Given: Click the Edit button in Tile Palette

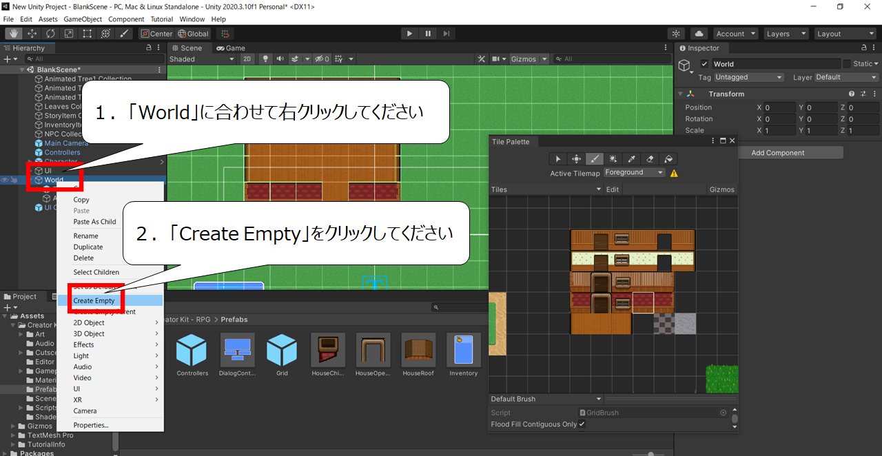Looking at the screenshot, I should point(613,189).
